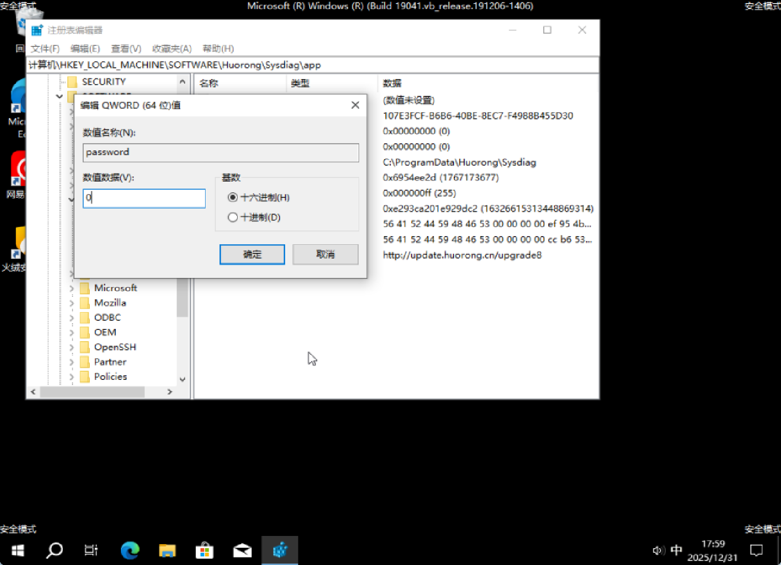This screenshot has width=781, height=565.
Task: Launch Microsoft Edge from the taskbar
Action: 130,550
